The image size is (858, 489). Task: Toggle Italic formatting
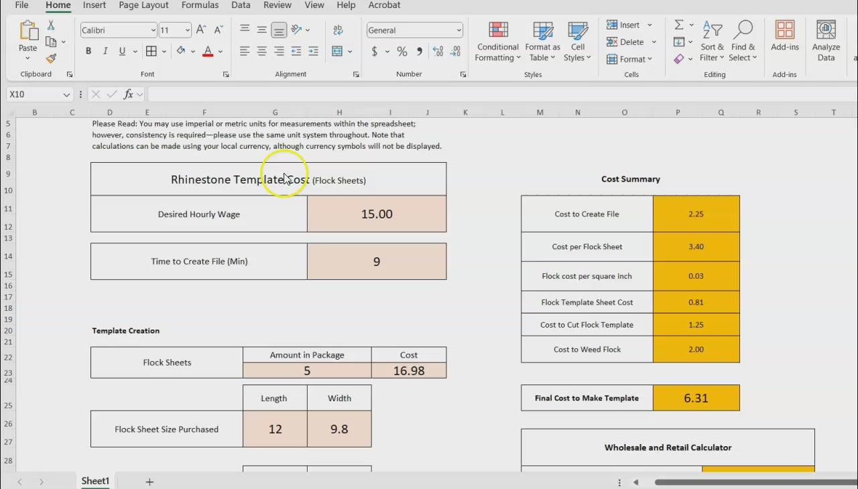pyautogui.click(x=105, y=52)
